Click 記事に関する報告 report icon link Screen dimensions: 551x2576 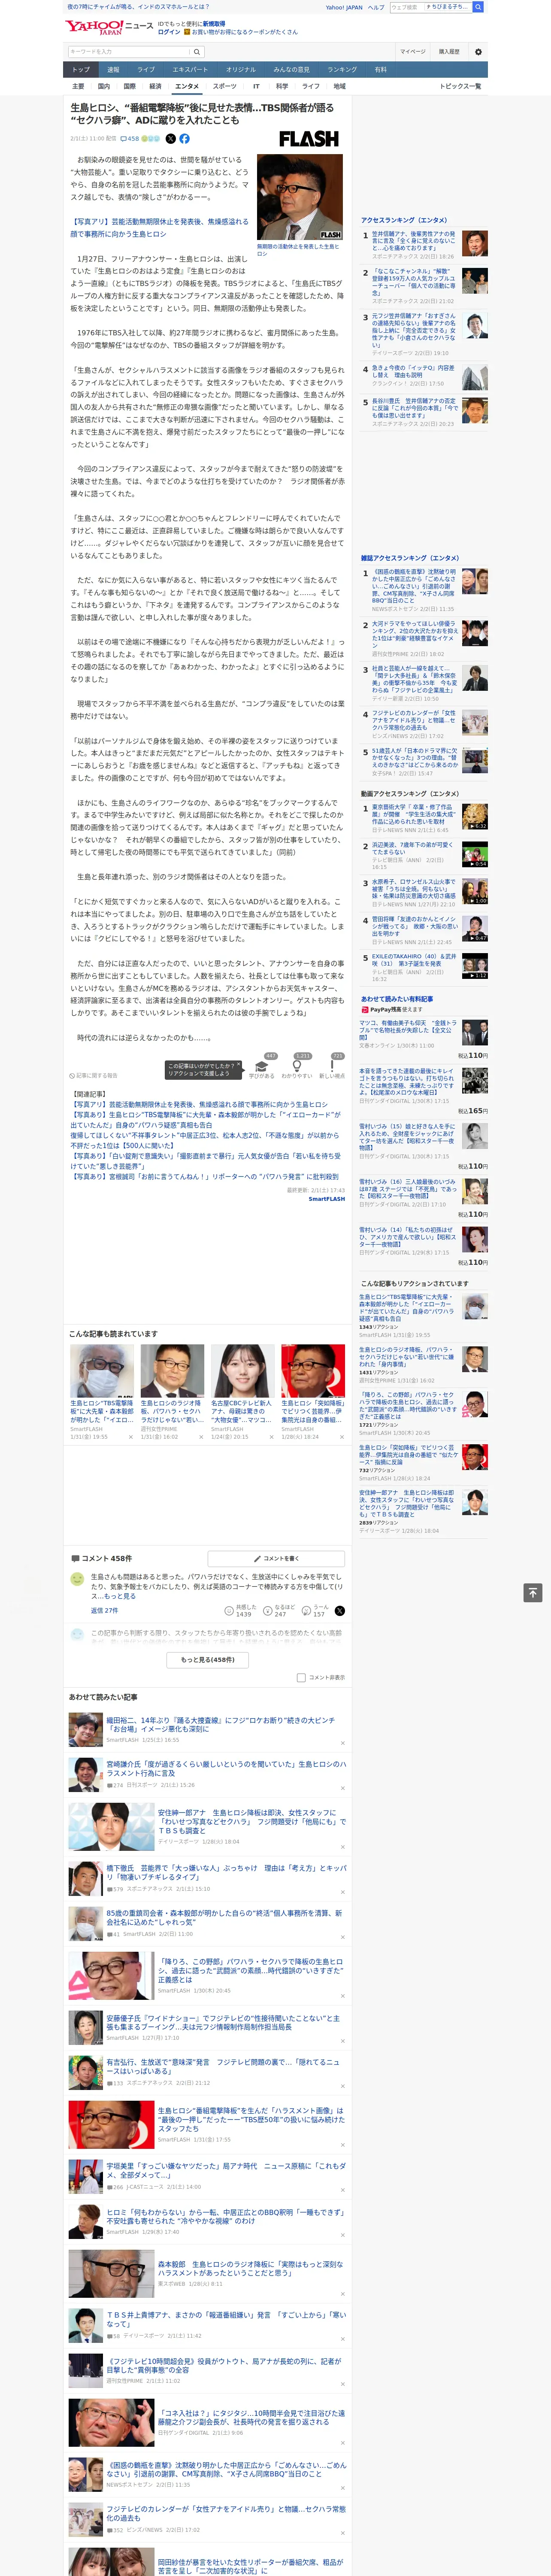94,1076
